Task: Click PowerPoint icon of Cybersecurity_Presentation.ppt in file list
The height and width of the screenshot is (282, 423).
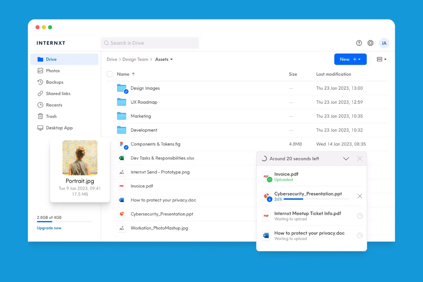Action: 122,214
